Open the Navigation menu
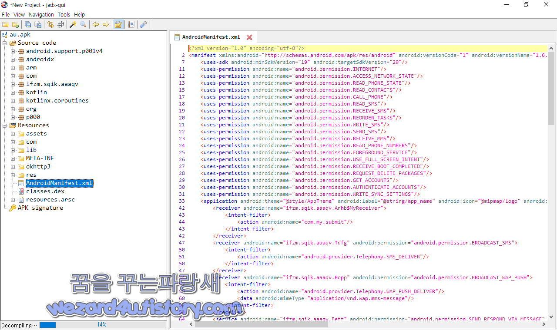Image resolution: width=557 pixels, height=330 pixels. (41, 14)
